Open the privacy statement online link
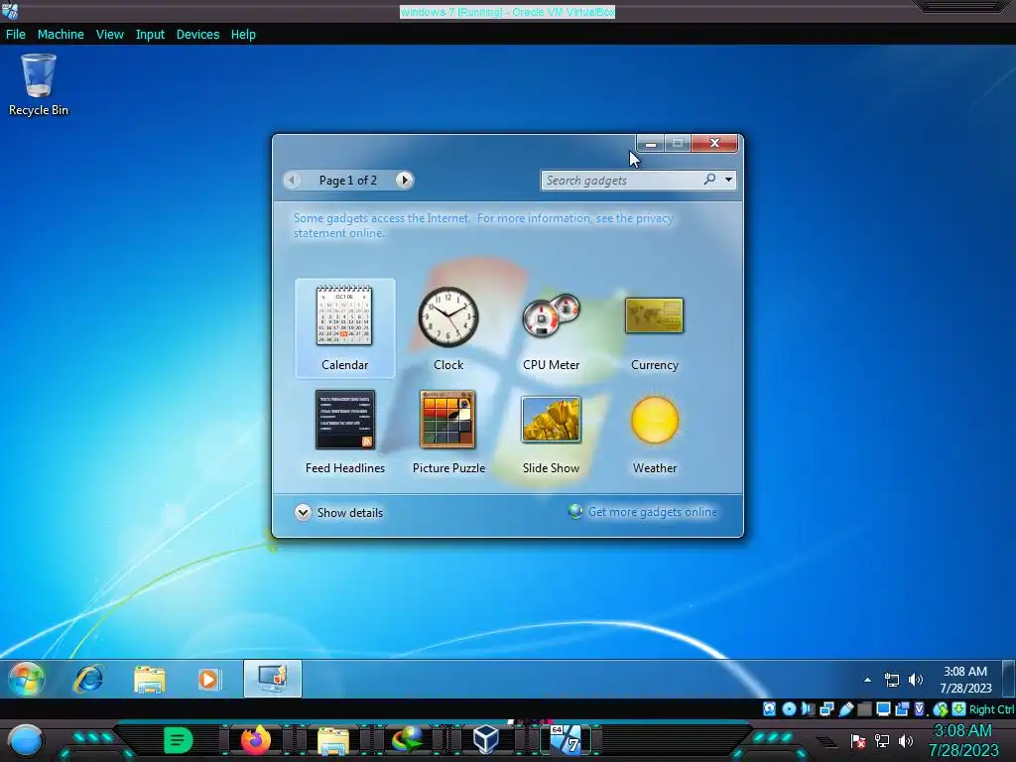The height and width of the screenshot is (762, 1016). (x=483, y=225)
